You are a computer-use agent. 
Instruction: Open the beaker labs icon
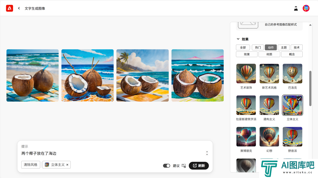click(296, 9)
